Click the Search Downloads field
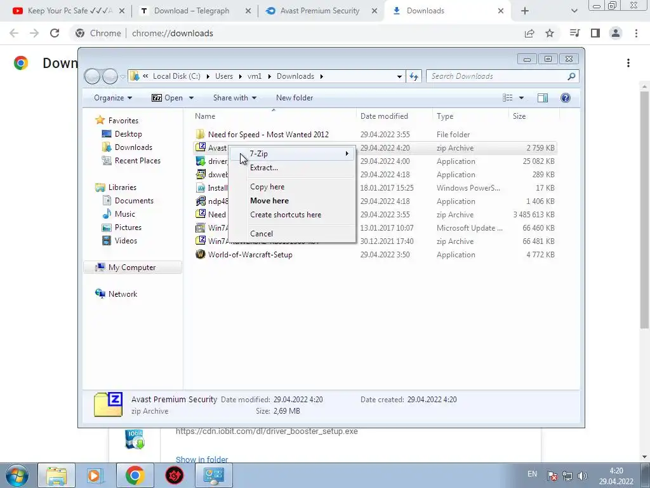This screenshot has height=488, width=650. 498,76
